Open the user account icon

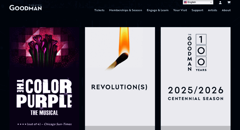[x=220, y=2]
